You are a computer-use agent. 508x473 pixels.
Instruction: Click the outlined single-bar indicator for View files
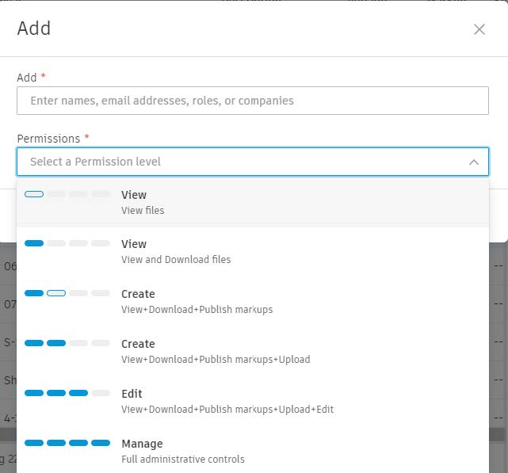pos(67,194)
